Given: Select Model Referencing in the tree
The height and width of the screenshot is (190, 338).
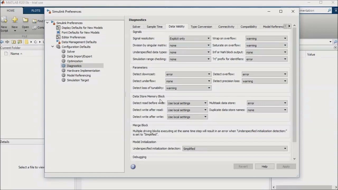Looking at the screenshot, I should [79, 75].
